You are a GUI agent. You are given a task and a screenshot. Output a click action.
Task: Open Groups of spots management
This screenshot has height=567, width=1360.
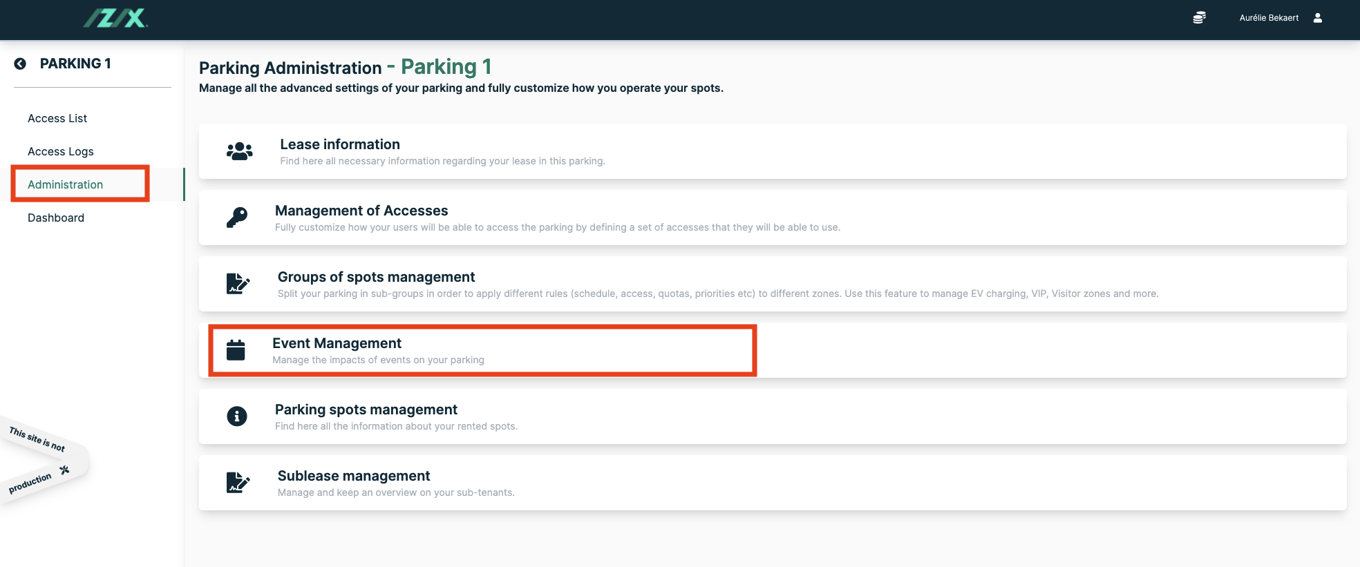pyautogui.click(x=376, y=277)
